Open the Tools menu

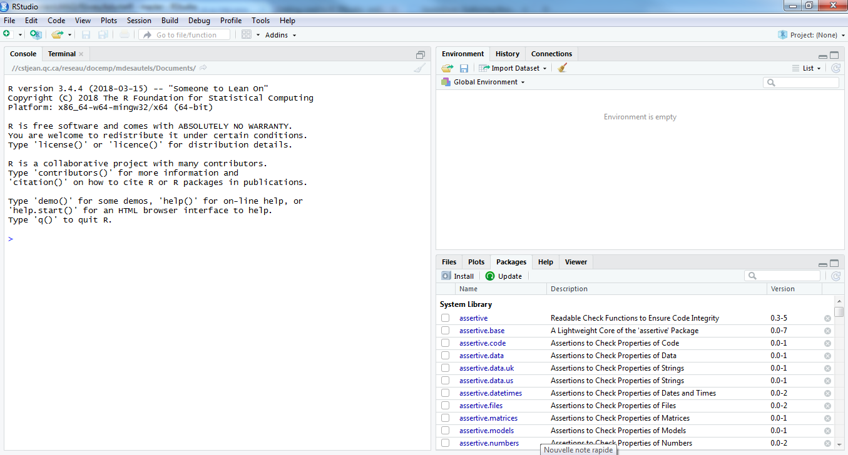click(260, 21)
